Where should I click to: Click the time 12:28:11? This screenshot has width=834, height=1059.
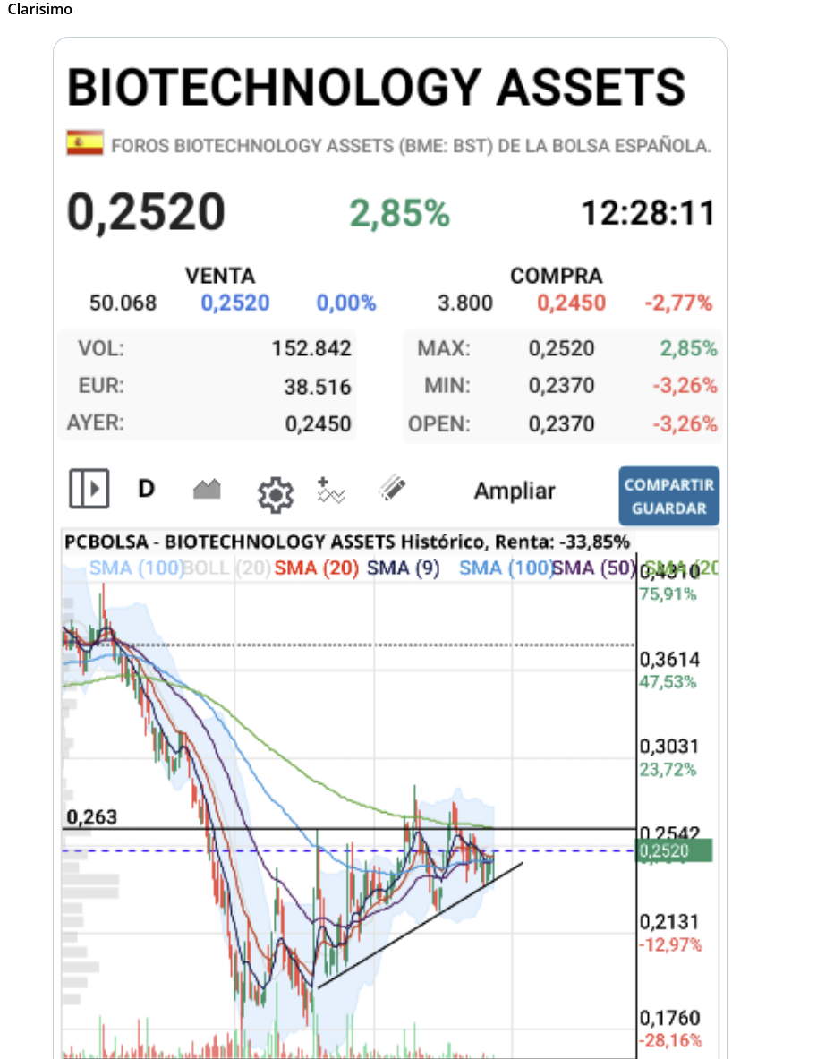pyautogui.click(x=648, y=213)
